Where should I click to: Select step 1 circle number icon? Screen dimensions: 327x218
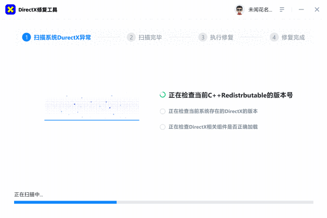coord(27,37)
